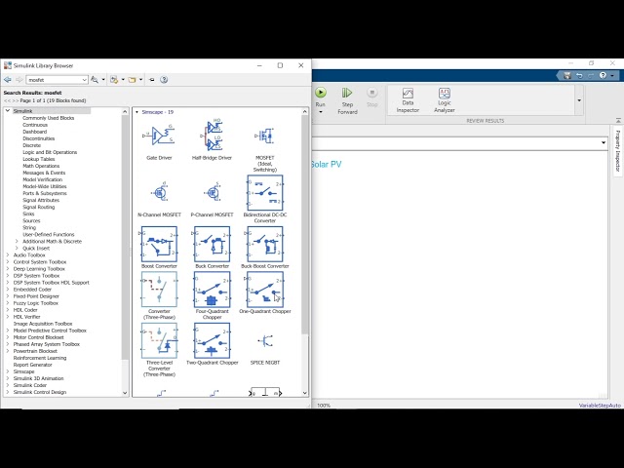Viewport: 624px width, 468px height.
Task: Expand the Review Results gallery arrow
Action: pos(579,100)
